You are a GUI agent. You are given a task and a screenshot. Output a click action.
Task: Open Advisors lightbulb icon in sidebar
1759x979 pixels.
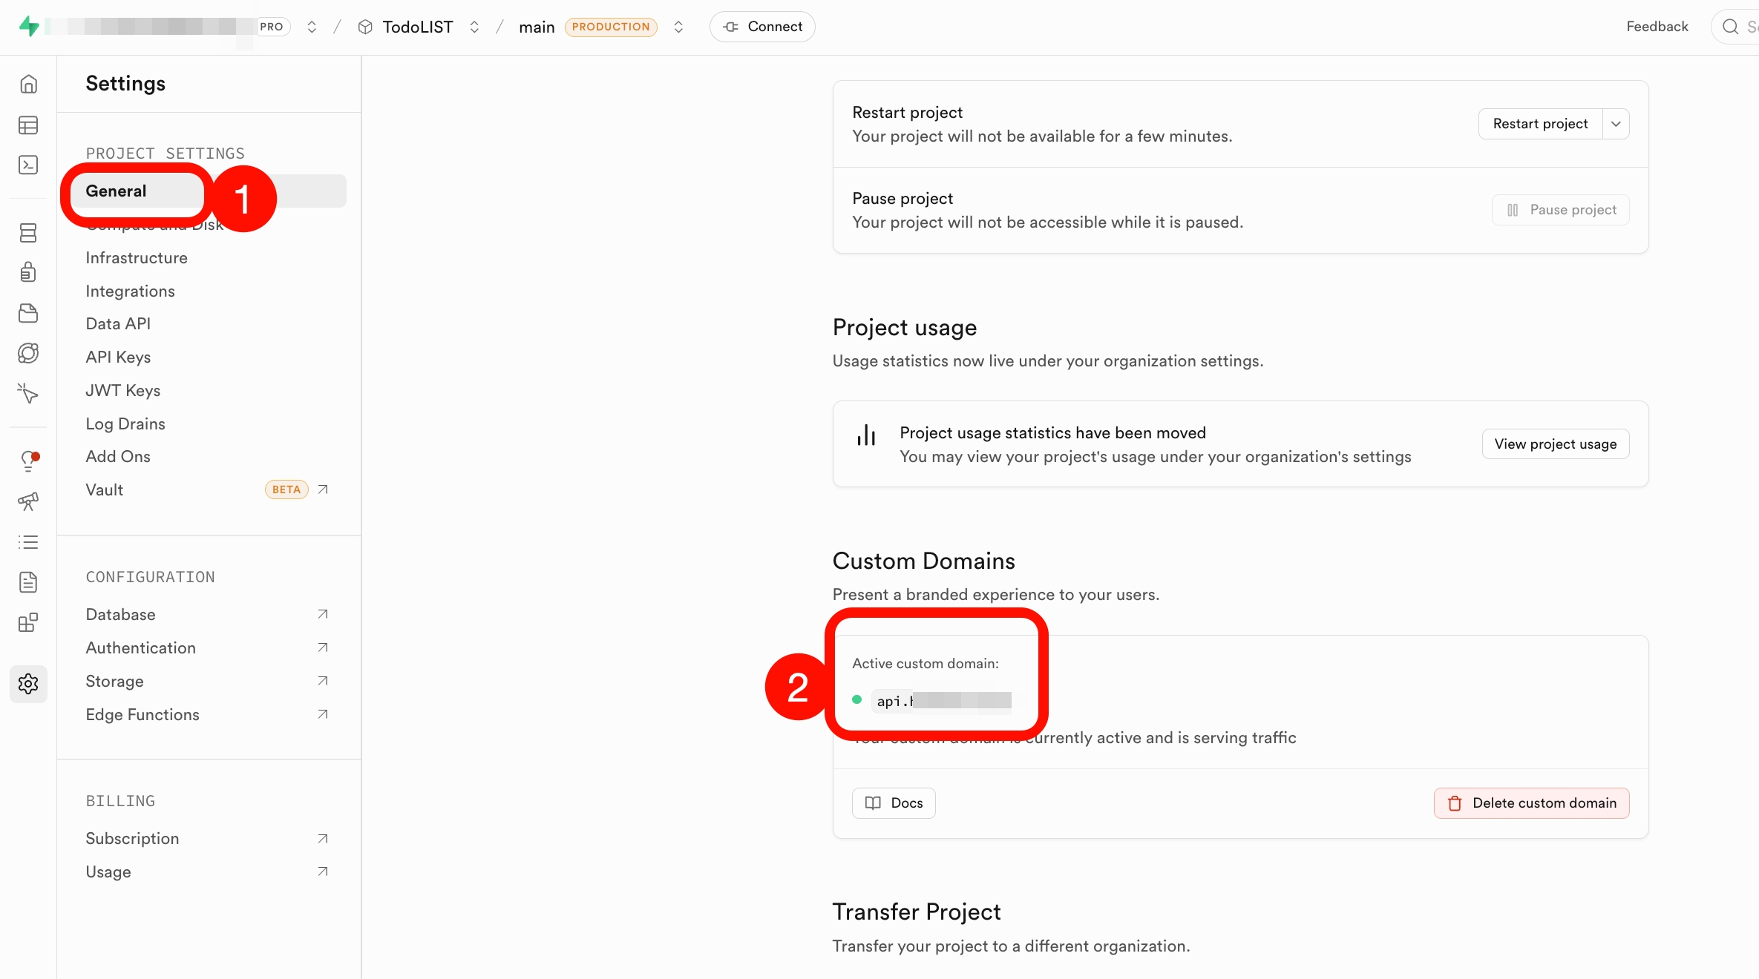[x=28, y=461]
